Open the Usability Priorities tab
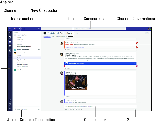This screenshot has height=122, width=155. pos(60,37)
